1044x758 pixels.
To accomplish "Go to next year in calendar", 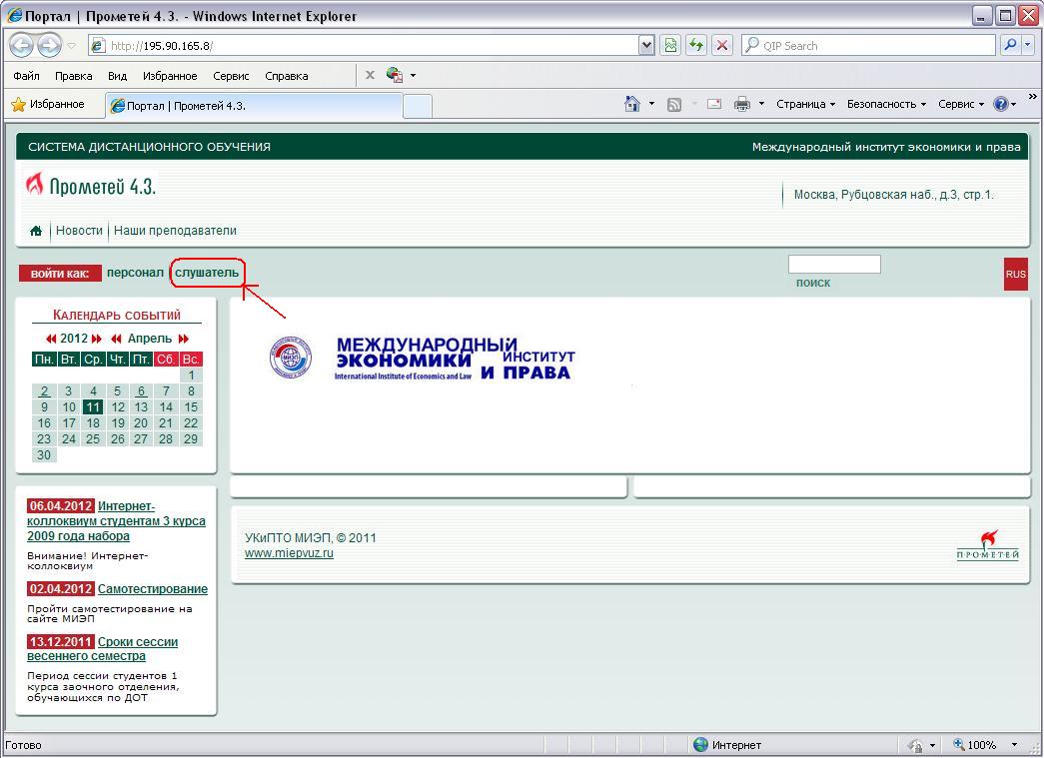I will [97, 339].
